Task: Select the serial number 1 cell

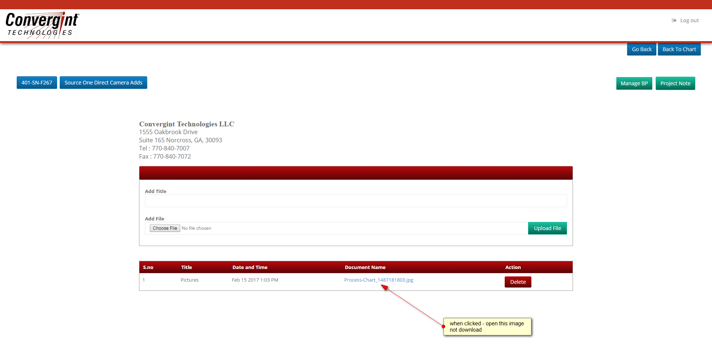Action: point(144,280)
